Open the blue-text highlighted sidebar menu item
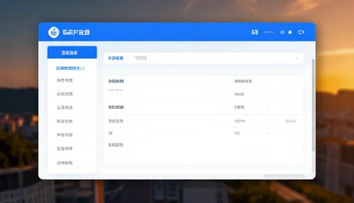The height and width of the screenshot is (203, 354). coord(70,68)
